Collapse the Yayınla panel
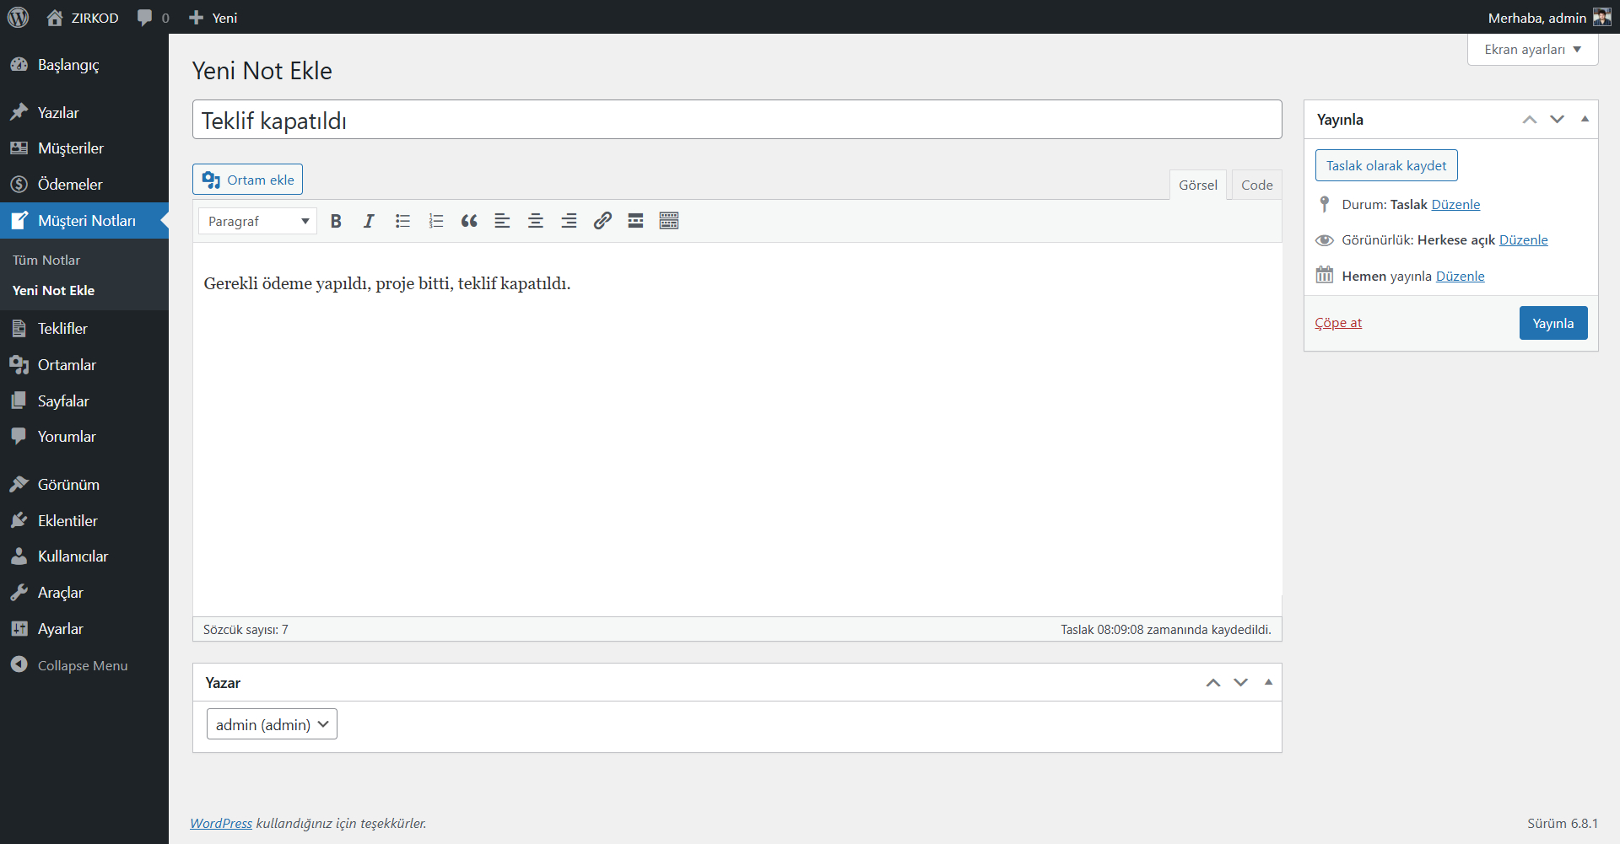The image size is (1620, 844). pos(1585,120)
